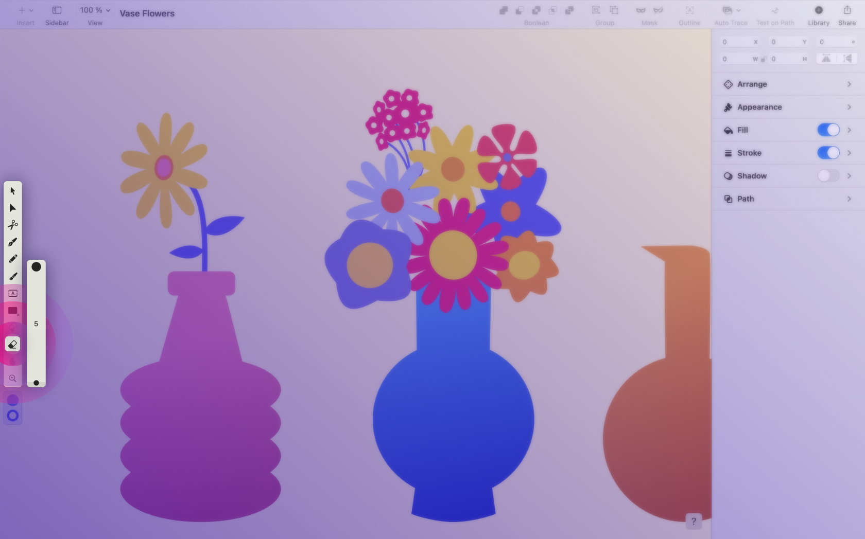This screenshot has height=539, width=865.
Task: Select the Direct Selection tool
Action: tap(13, 208)
